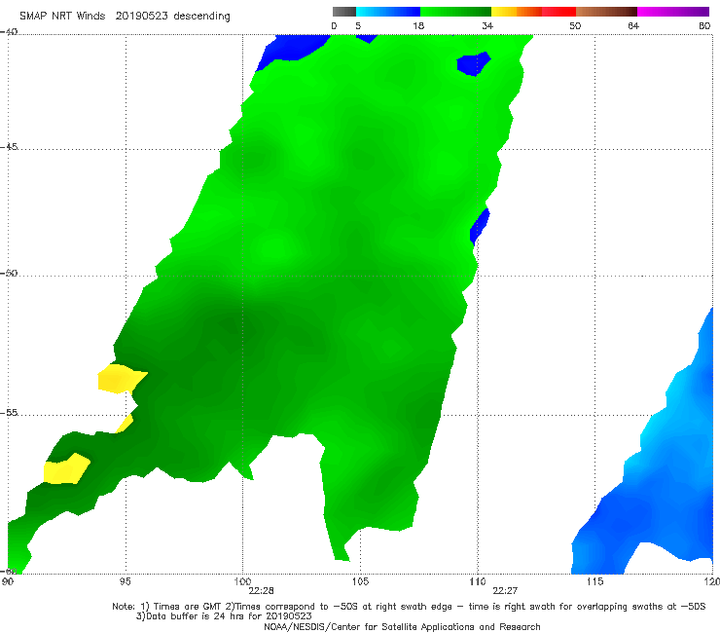The height and width of the screenshot is (633, 720).
Task: Click the small blue patch near the top right of swath
Action: pos(474,64)
